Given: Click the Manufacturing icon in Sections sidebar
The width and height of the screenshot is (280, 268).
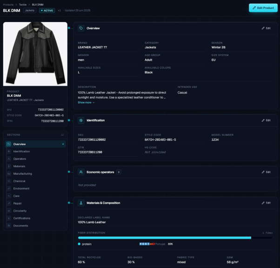Looking at the screenshot, I should click(x=9, y=174).
